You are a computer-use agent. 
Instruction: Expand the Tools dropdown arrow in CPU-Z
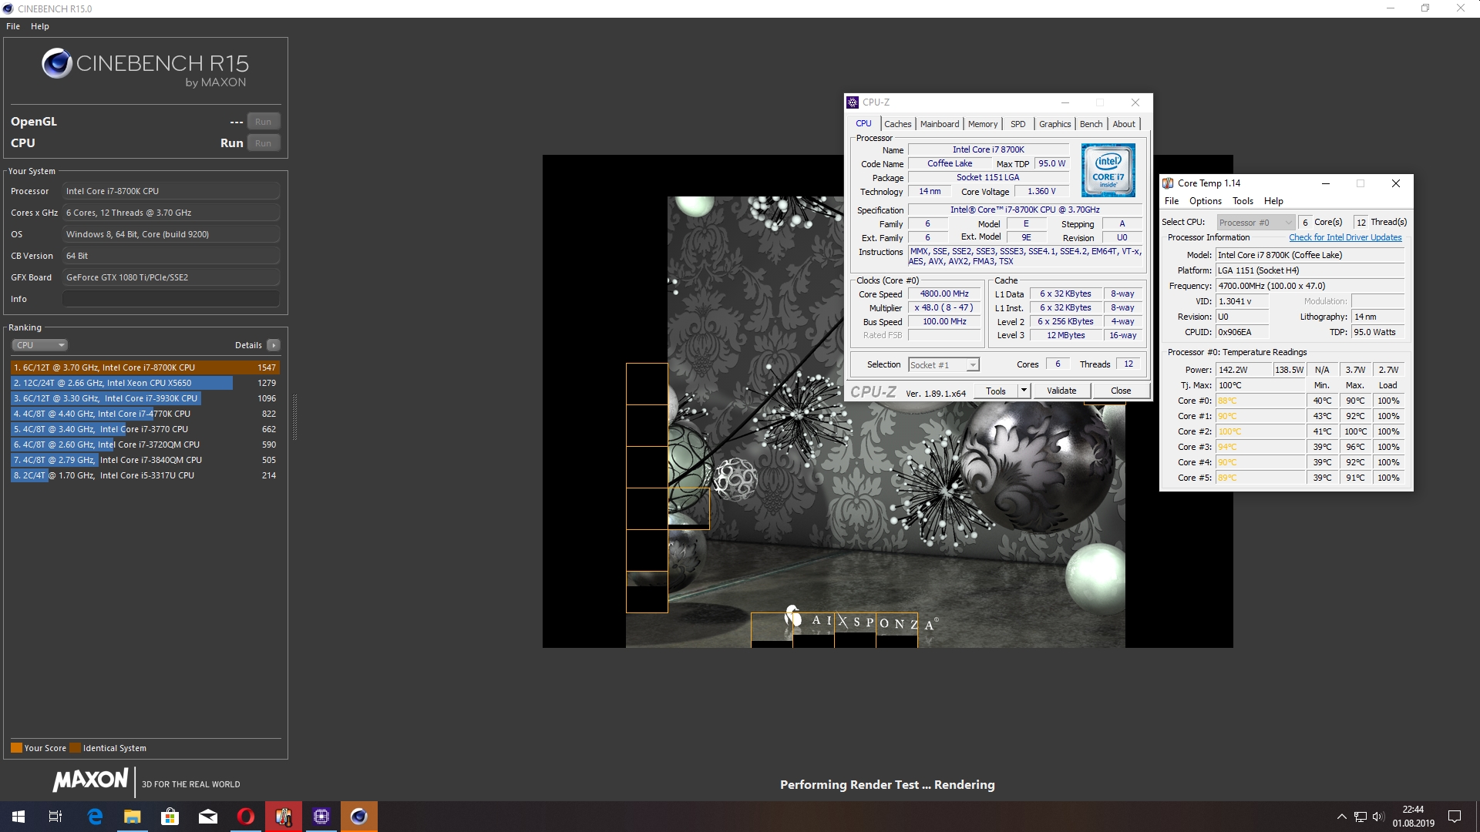1024,391
